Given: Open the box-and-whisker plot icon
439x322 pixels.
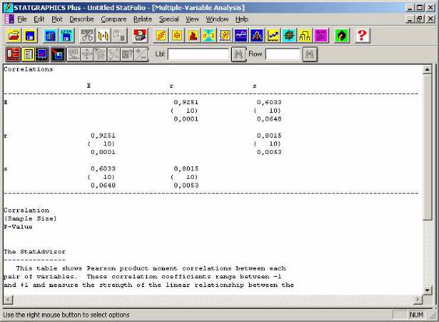Looking at the screenshot, I should coord(177,36).
